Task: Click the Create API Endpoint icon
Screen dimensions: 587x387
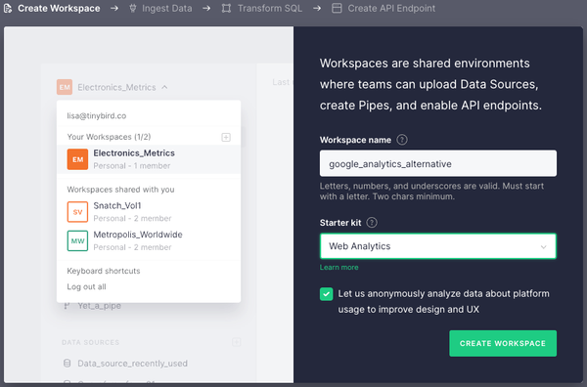Action: coord(337,8)
